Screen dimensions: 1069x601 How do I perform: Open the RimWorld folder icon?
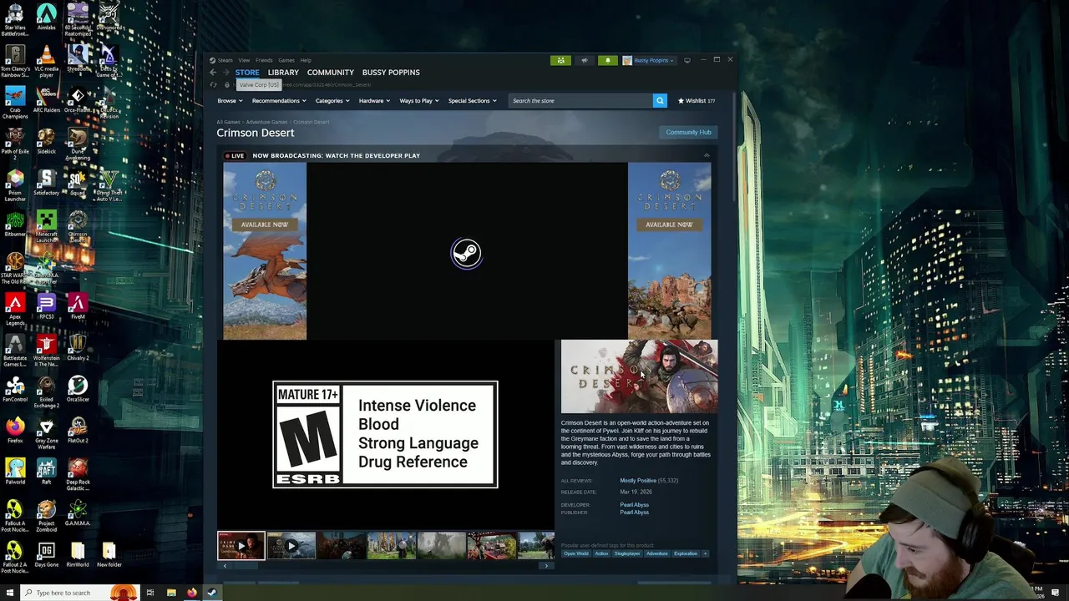(x=78, y=554)
